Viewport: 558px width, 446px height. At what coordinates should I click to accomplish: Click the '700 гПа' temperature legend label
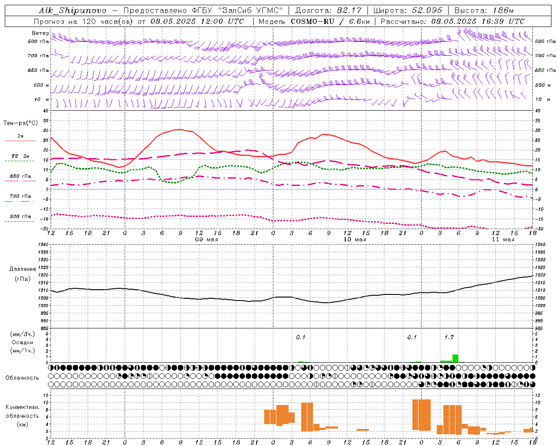pos(20,196)
